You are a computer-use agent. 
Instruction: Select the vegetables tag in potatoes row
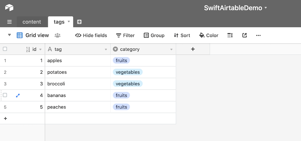click(x=128, y=72)
